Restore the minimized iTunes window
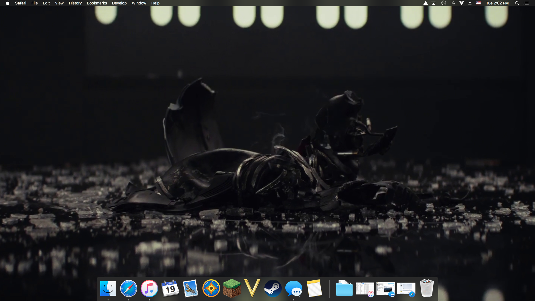Screen dimensions: 535x301 pyautogui.click(x=365, y=289)
